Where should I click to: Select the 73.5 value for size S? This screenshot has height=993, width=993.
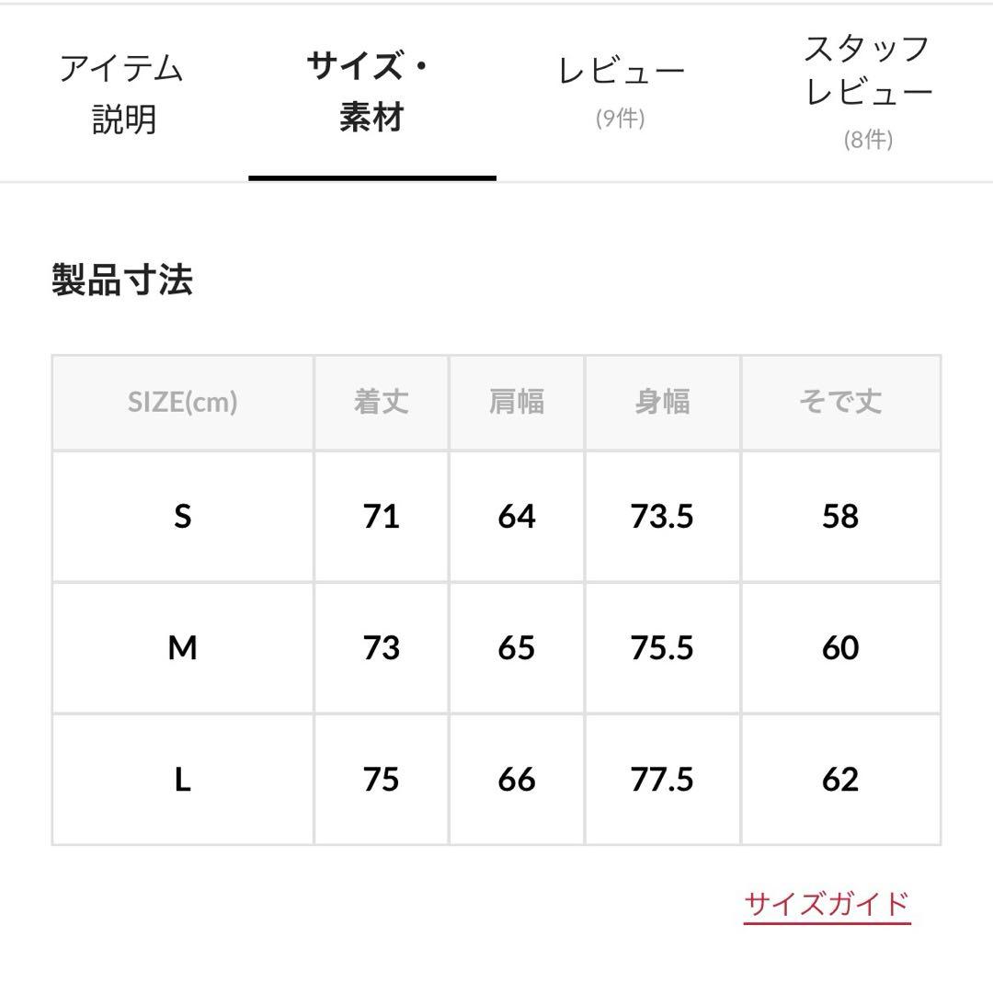(663, 517)
